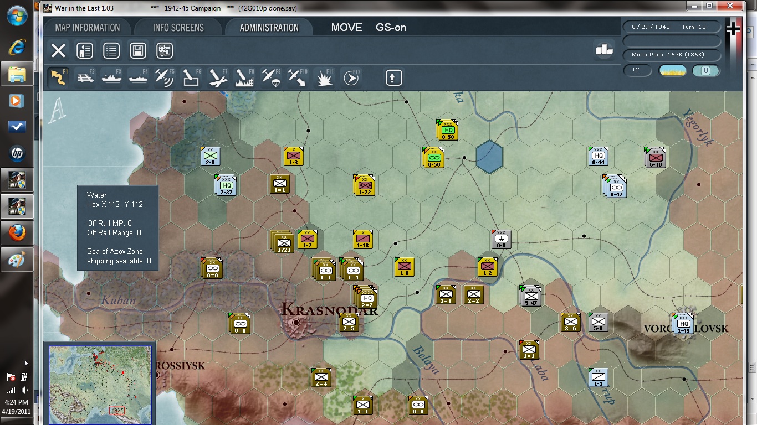
Task: Select the unit stack labeled 0-42
Action: point(616,186)
